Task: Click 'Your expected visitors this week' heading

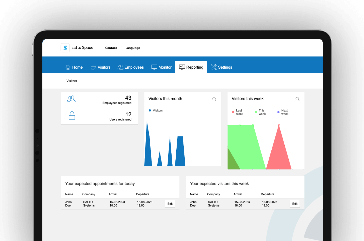Action: (219, 184)
